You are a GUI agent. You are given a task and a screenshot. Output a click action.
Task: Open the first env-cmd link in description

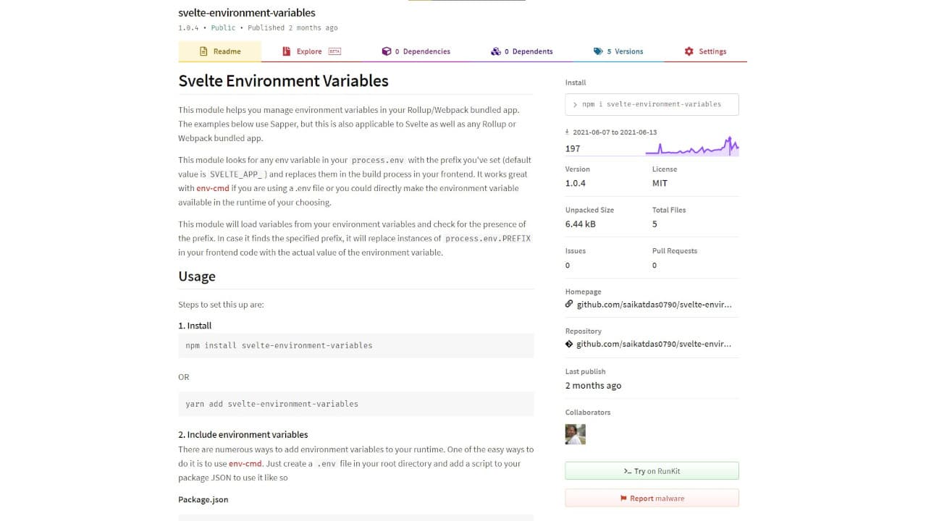pyautogui.click(x=213, y=188)
